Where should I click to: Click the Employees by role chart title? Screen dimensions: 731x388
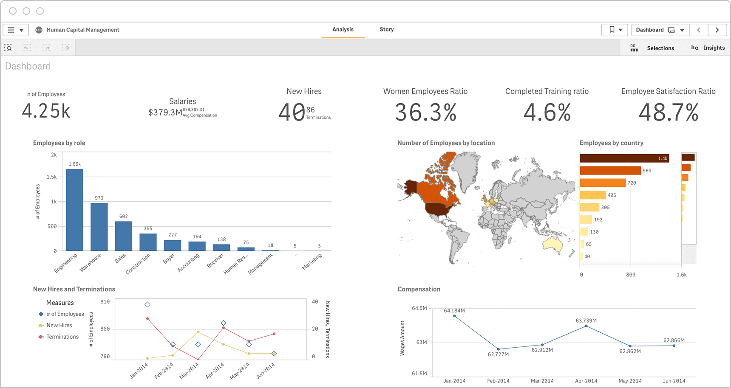click(x=59, y=143)
